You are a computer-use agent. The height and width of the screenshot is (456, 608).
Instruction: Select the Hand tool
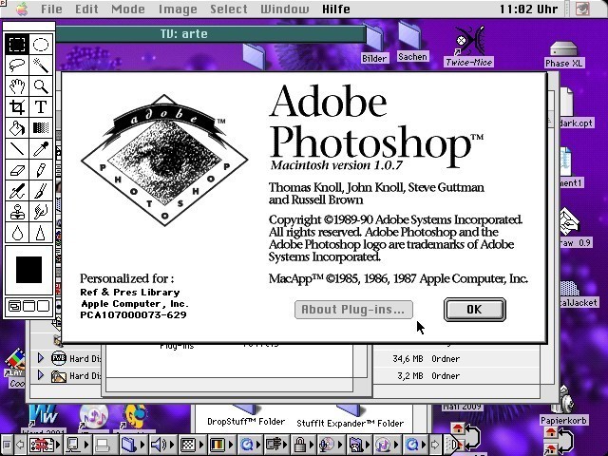pos(17,85)
